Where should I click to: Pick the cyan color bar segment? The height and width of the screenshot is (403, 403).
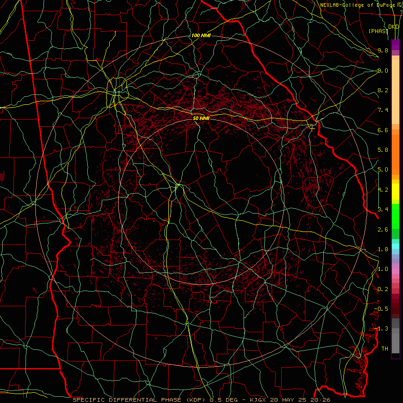[x=395, y=246]
